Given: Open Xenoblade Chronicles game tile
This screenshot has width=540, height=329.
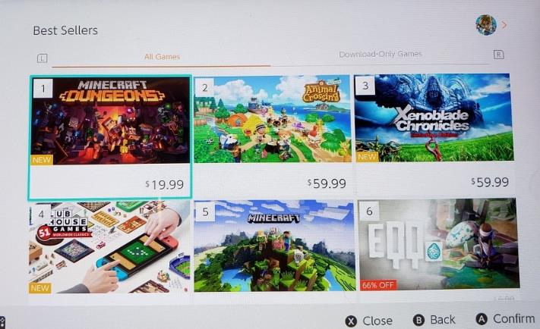Looking at the screenshot, I should point(434,133).
